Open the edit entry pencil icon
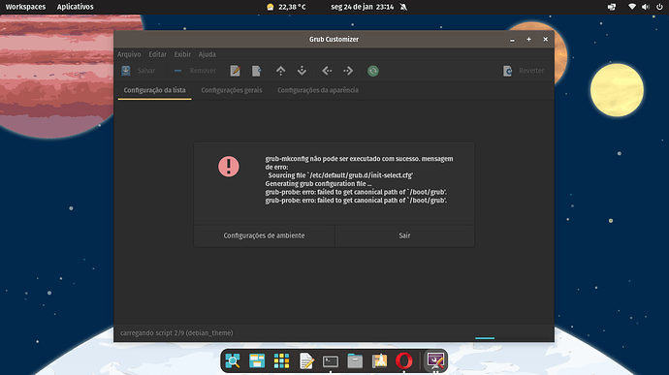Screen dimensions: 669x375 pyautogui.click(x=235, y=71)
